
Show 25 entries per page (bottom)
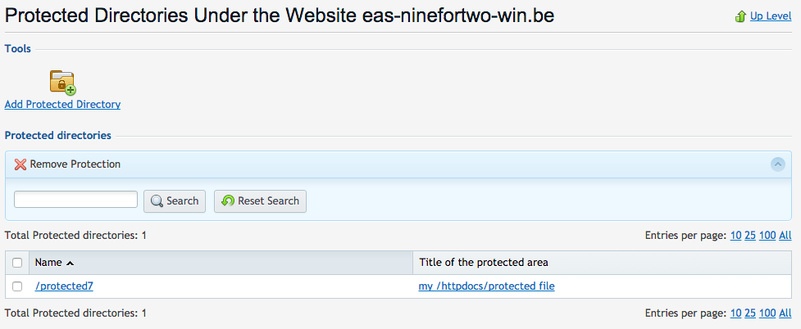[749, 313]
